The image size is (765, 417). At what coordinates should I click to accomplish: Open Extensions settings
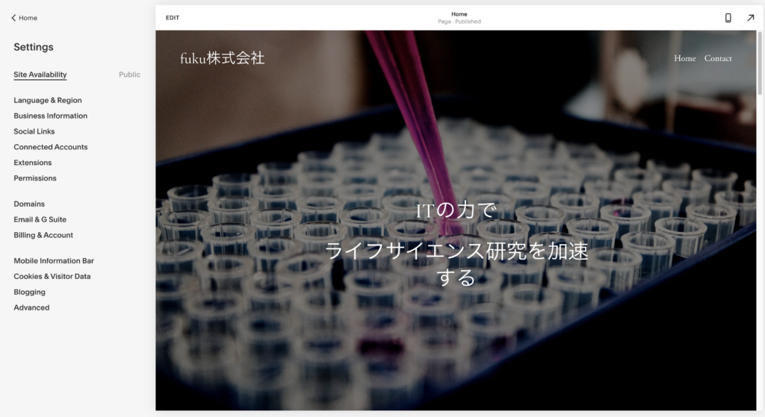(33, 163)
